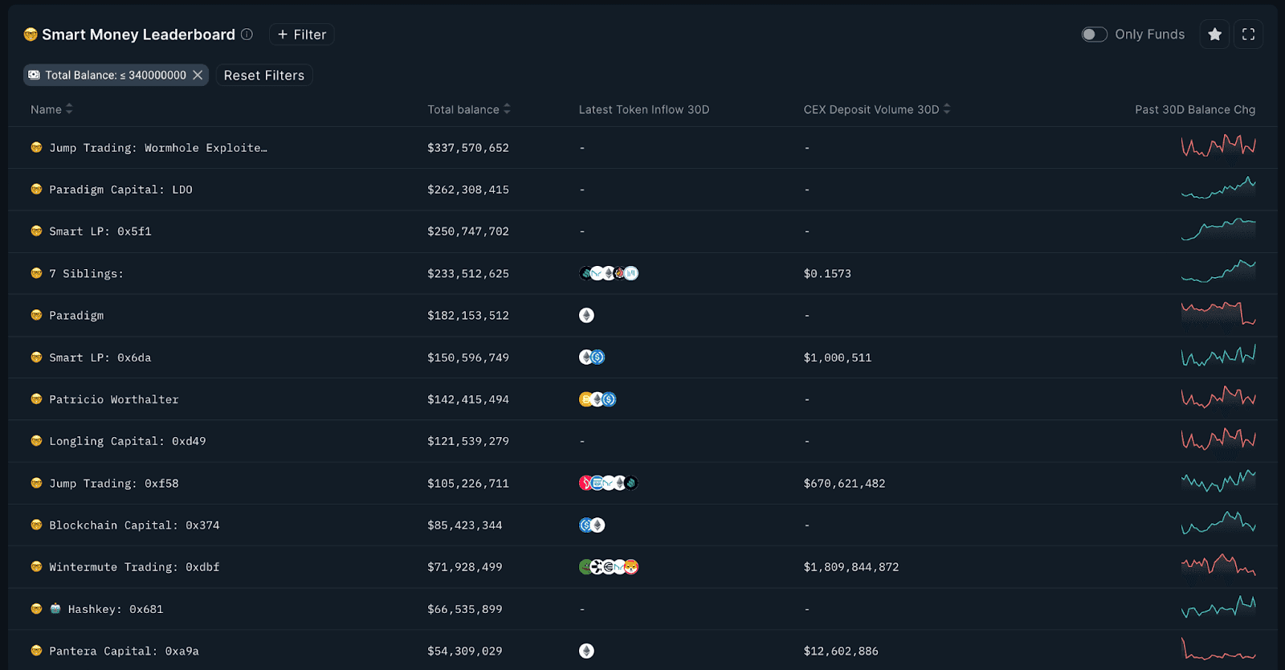Click the $1,000,511 CEX deposit value
This screenshot has height=670, width=1285.
click(x=838, y=357)
